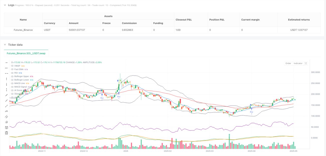Open the Indicator menu button
The image size is (326, 156).
pos(298,63)
